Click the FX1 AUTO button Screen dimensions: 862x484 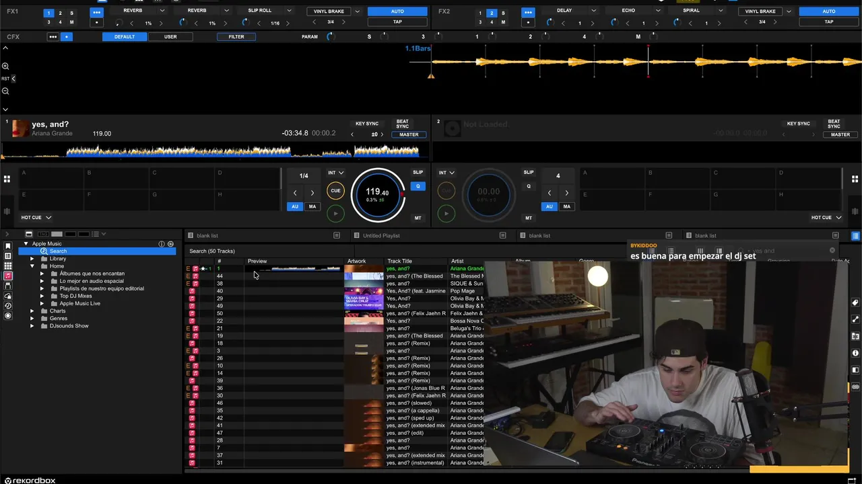click(397, 11)
